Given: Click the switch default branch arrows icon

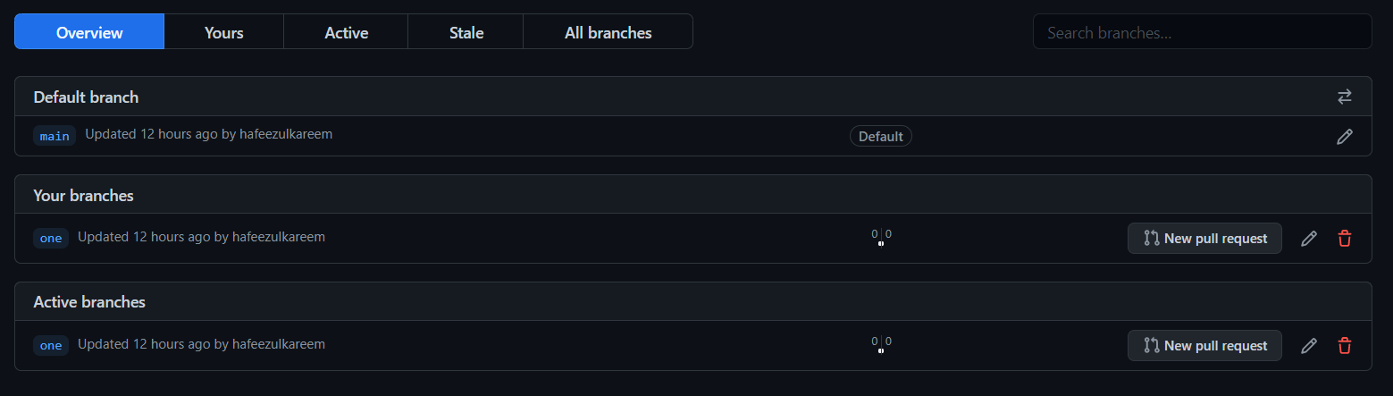Looking at the screenshot, I should point(1344,97).
